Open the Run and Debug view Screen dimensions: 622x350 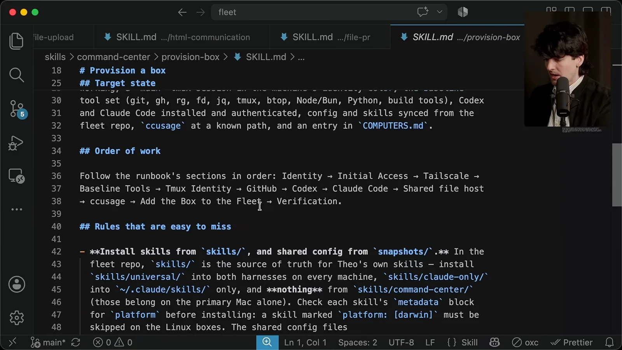(x=16, y=143)
